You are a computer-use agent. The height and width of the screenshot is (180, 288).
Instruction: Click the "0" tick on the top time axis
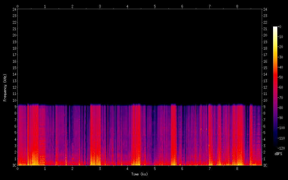pyautogui.click(x=17, y=6)
